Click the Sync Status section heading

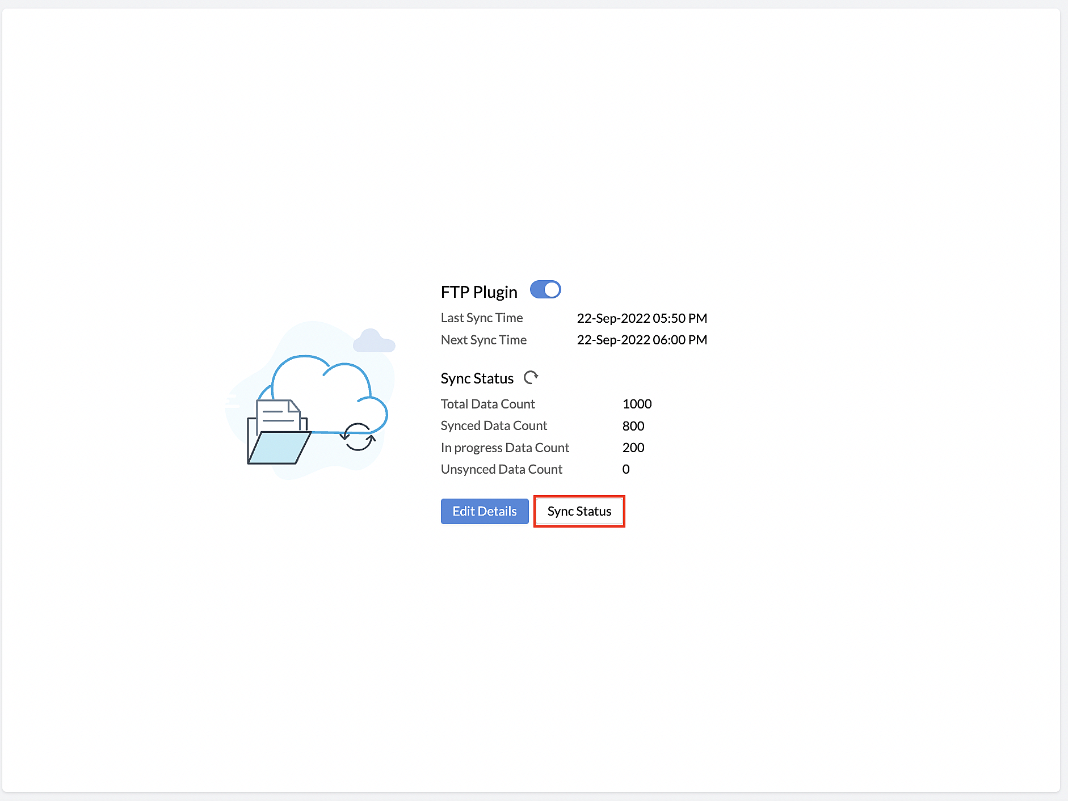tap(477, 378)
